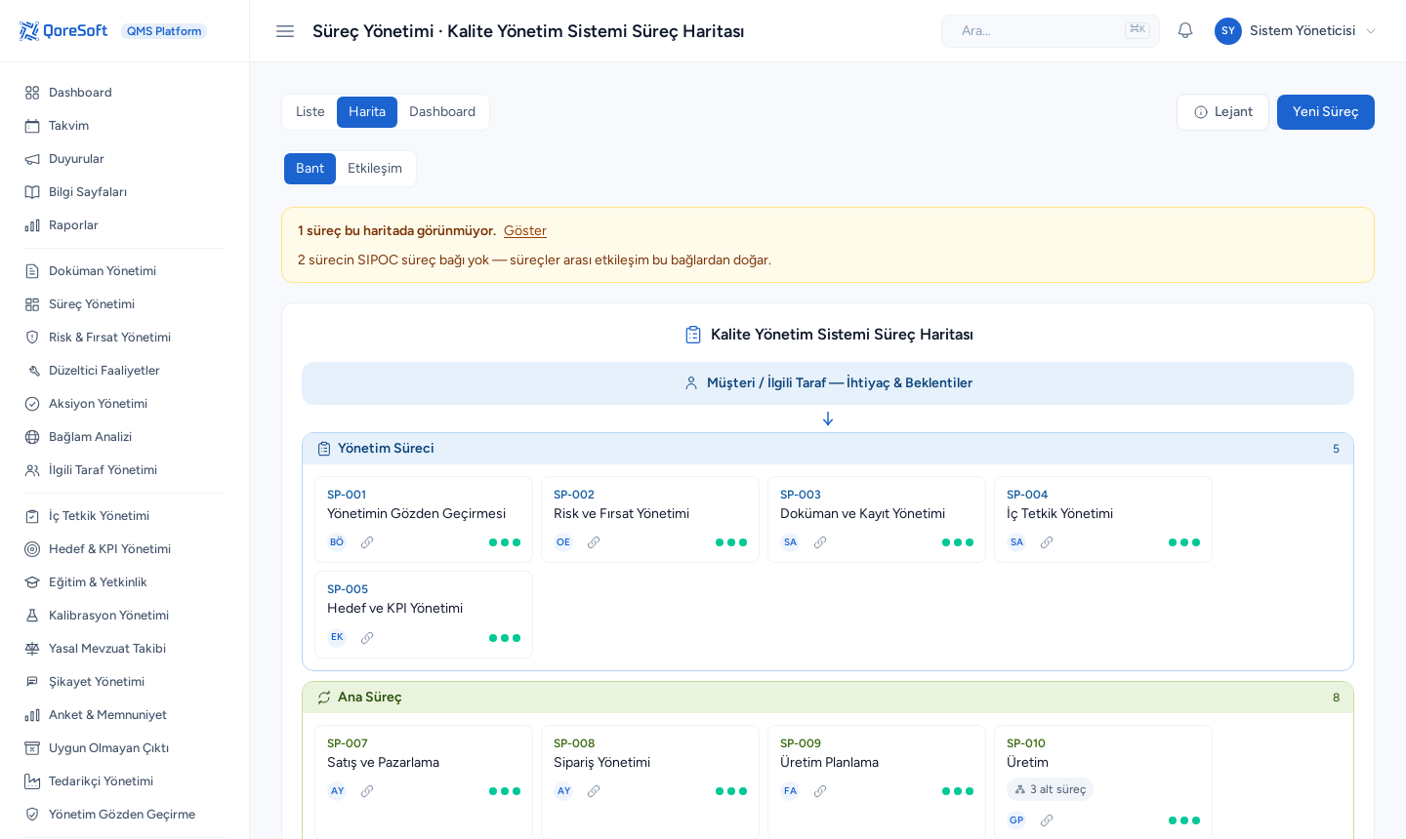Collapse the Yönetim Süreci band header
Viewport: 1406px width, 839px height.
click(x=828, y=449)
